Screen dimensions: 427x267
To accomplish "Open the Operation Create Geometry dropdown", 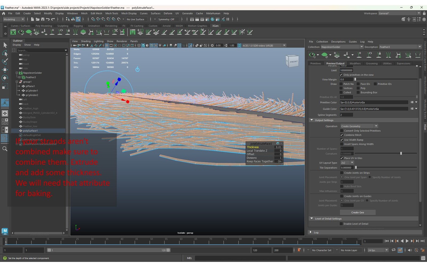I will point(359,126).
